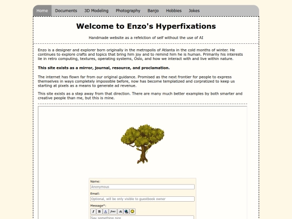The height and width of the screenshot is (219, 292).
Task: Click the bold line 'This site exists as a mirror'
Action: [104, 68]
